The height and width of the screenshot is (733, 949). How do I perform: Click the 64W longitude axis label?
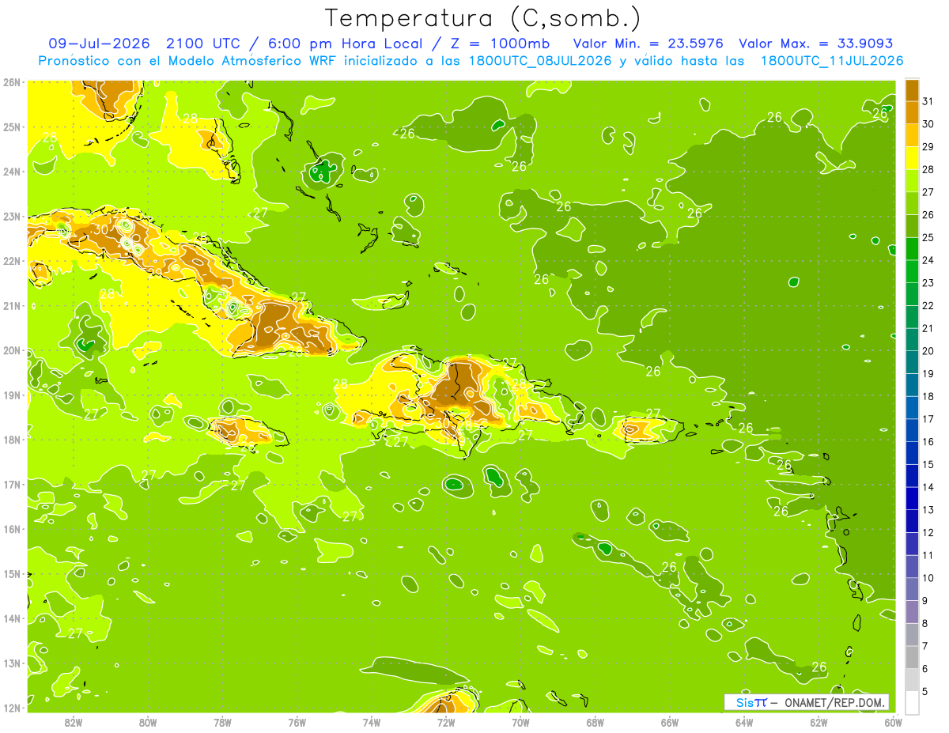744,722
